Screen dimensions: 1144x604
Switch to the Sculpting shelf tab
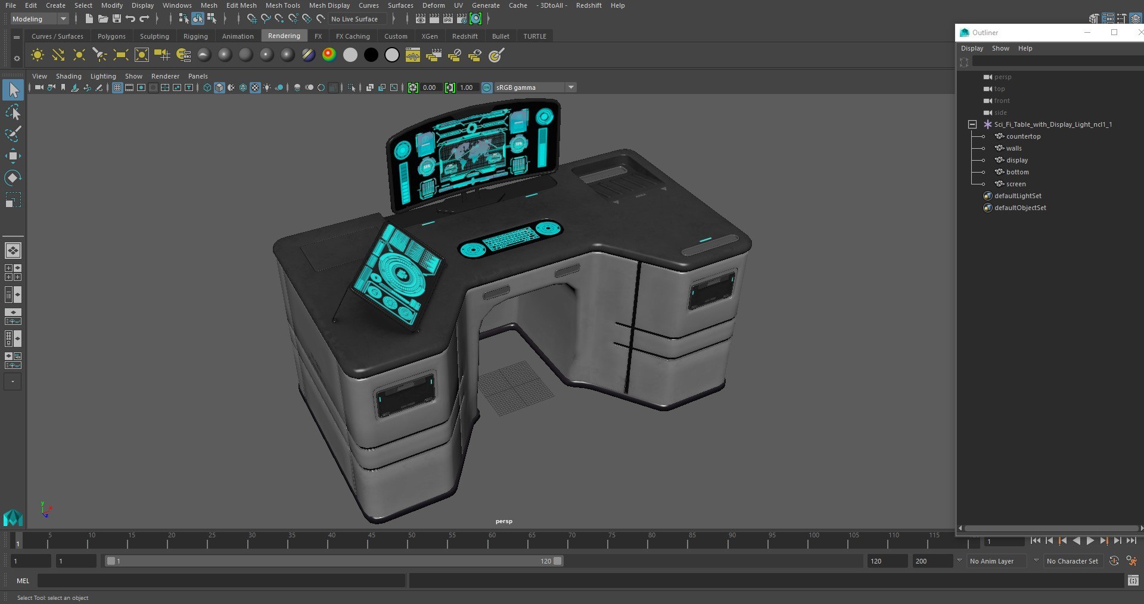[x=154, y=36]
